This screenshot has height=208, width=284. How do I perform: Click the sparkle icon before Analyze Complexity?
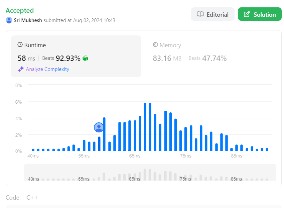(x=21, y=69)
